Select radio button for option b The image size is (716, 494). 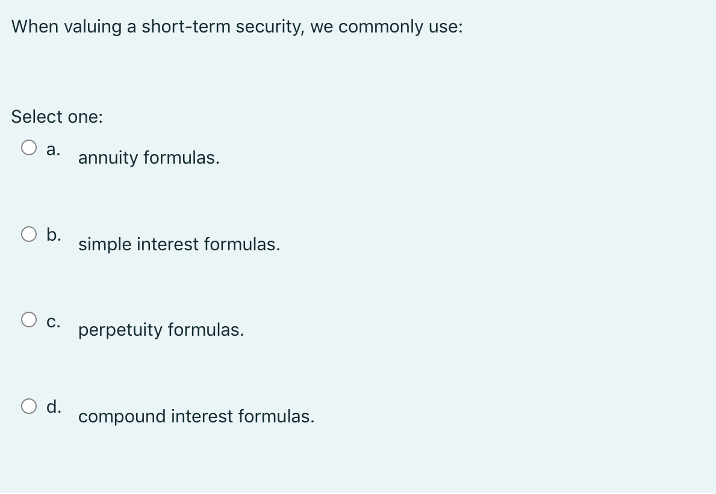29,233
